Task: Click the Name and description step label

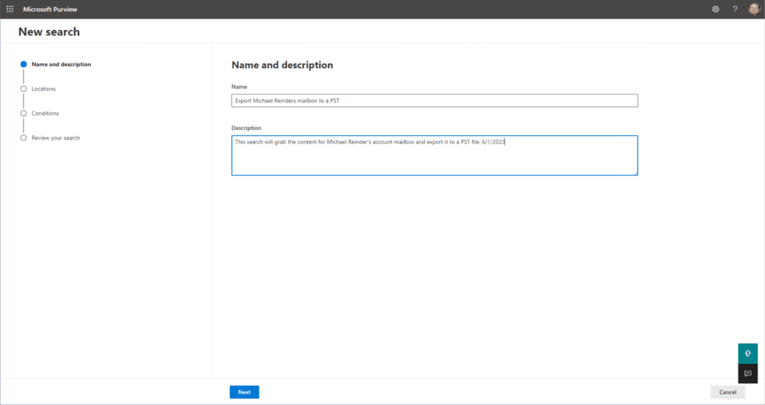Action: pyautogui.click(x=61, y=64)
